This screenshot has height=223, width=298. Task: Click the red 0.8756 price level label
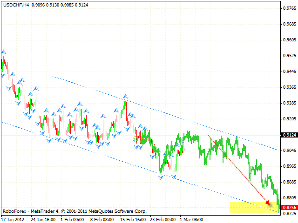pyautogui.click(x=289, y=208)
